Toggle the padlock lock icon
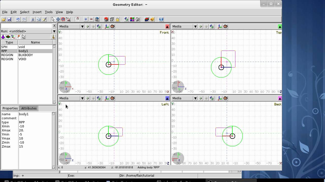The image size is (325, 182). coord(117,19)
